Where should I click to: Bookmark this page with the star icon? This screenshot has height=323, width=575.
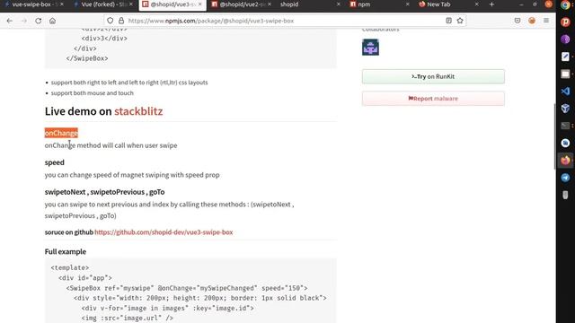(x=460, y=21)
